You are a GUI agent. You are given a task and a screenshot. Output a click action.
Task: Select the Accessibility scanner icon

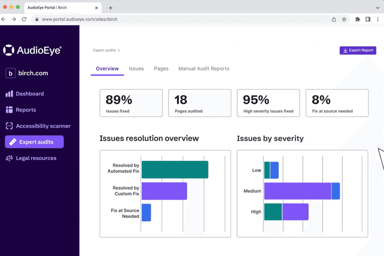click(x=9, y=126)
